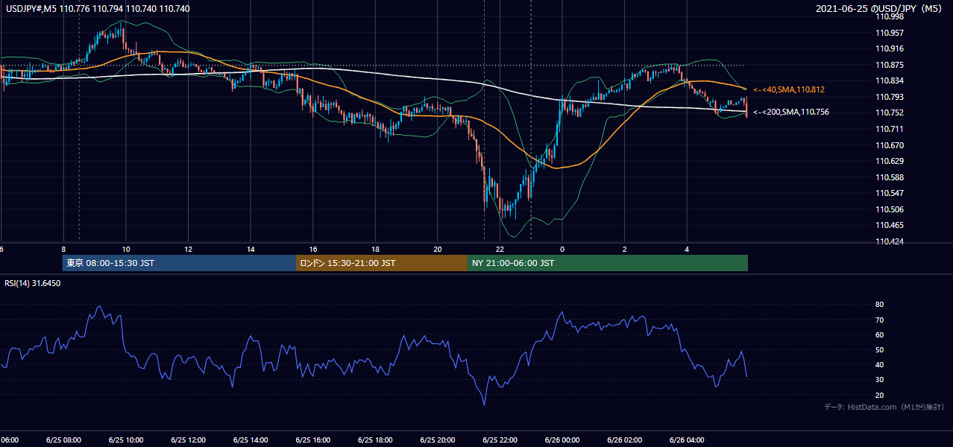Viewport: 953px width, 447px height.
Task: Click the 40 SMA label 110.812
Action: (789, 89)
